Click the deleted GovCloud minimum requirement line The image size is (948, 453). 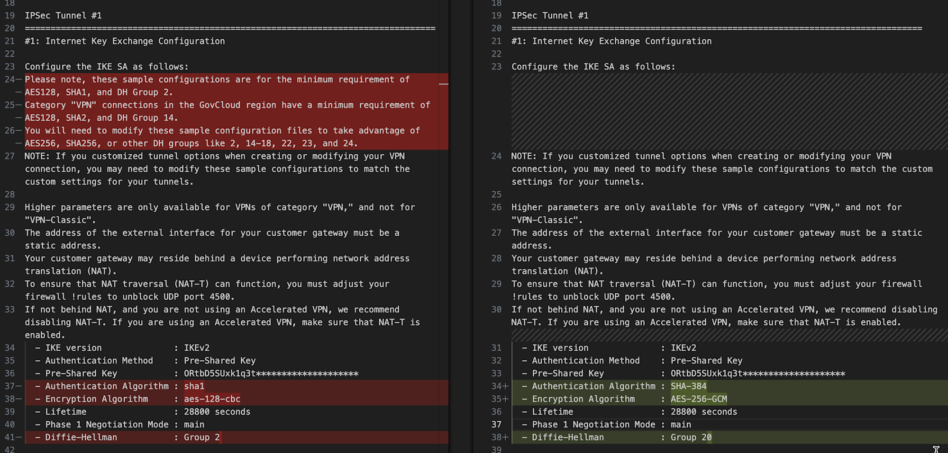click(x=228, y=105)
